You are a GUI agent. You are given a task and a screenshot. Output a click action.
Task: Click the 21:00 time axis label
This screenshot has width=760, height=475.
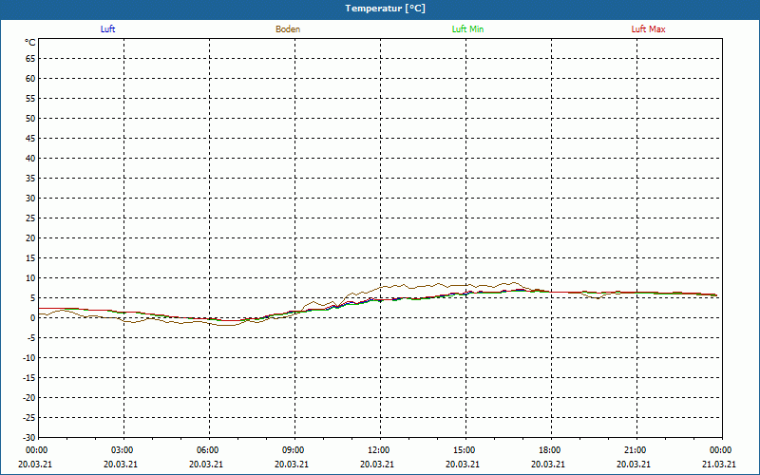coord(635,450)
